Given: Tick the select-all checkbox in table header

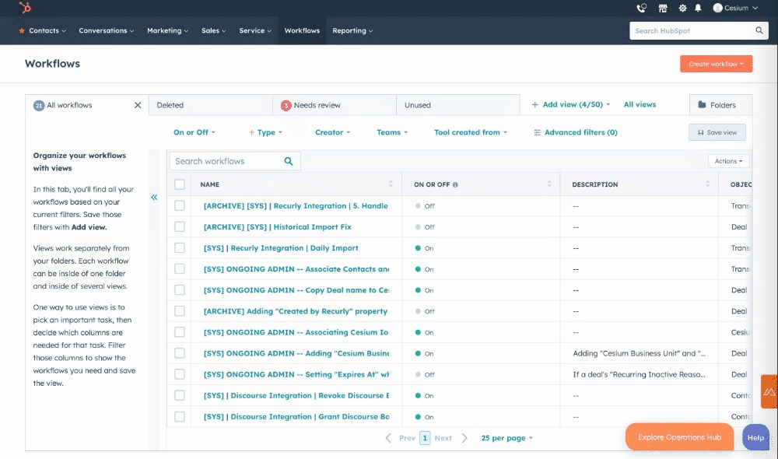Looking at the screenshot, I should point(180,184).
